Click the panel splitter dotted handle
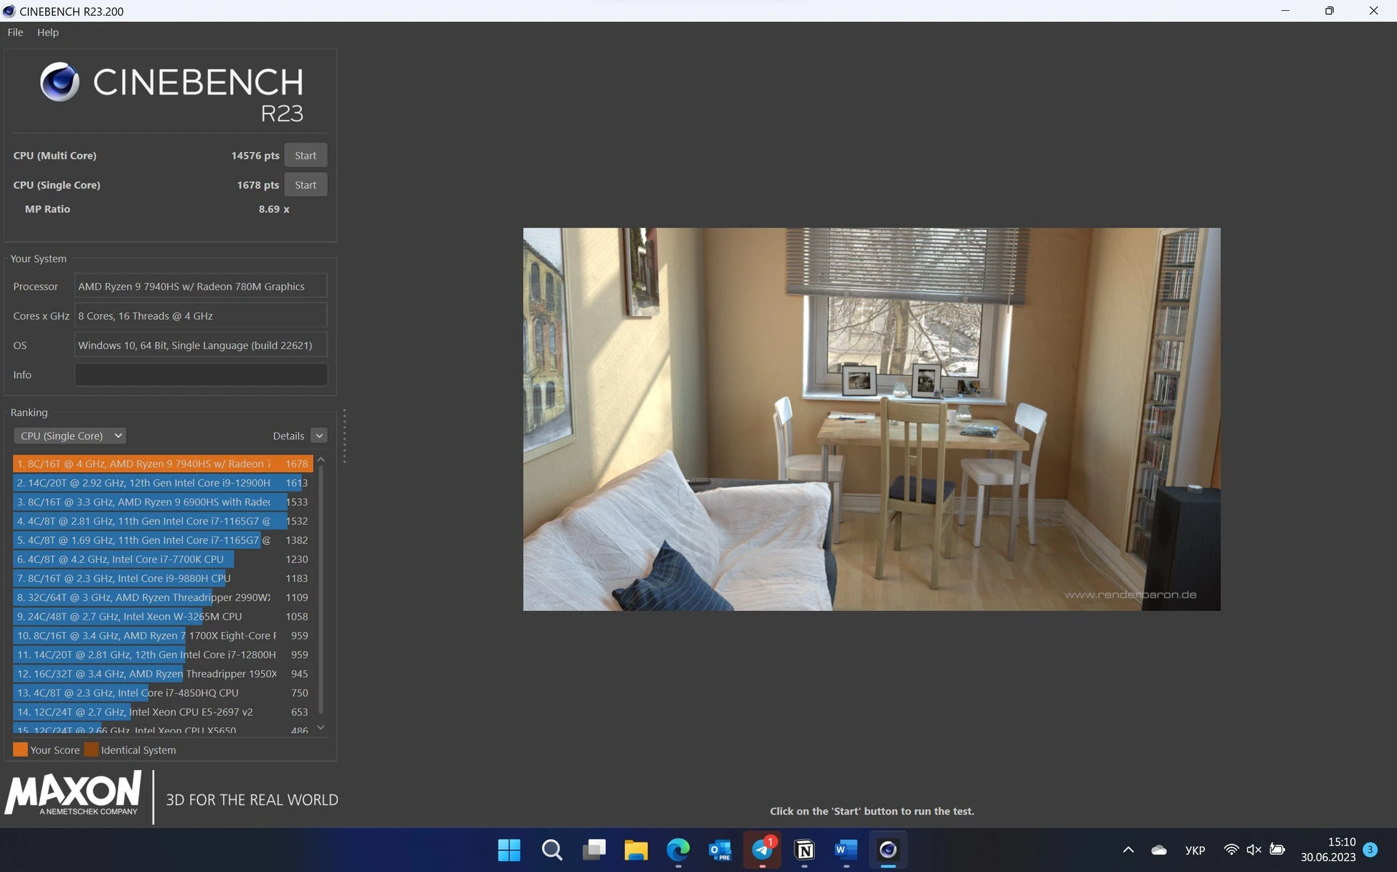Image resolution: width=1397 pixels, height=872 pixels. 344,436
